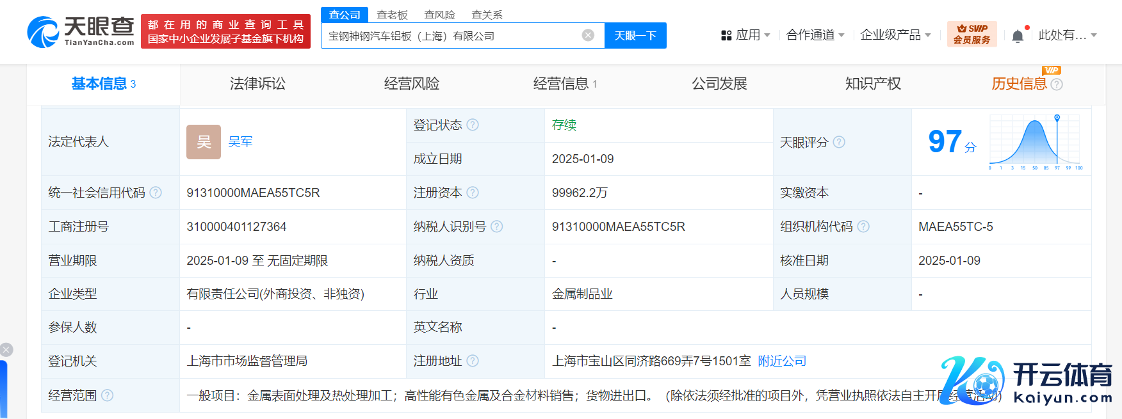
Task: Select the 查老板 search tab
Action: click(392, 15)
